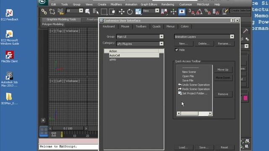Open the Graph Editors menu

click(149, 5)
